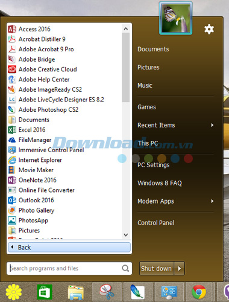Open Photo Gallery icon

[12, 210]
